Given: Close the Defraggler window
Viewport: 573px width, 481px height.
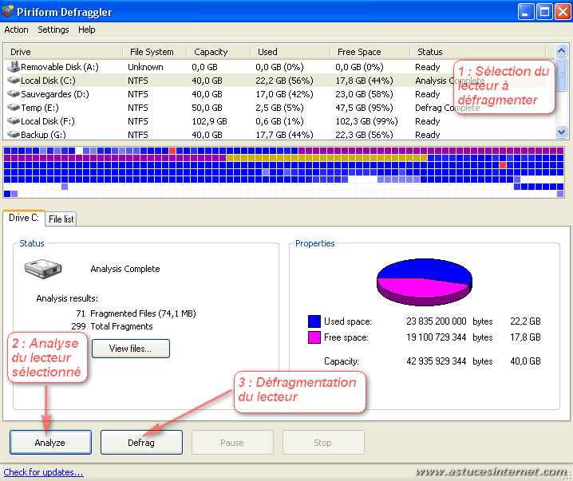Looking at the screenshot, I should (x=563, y=12).
